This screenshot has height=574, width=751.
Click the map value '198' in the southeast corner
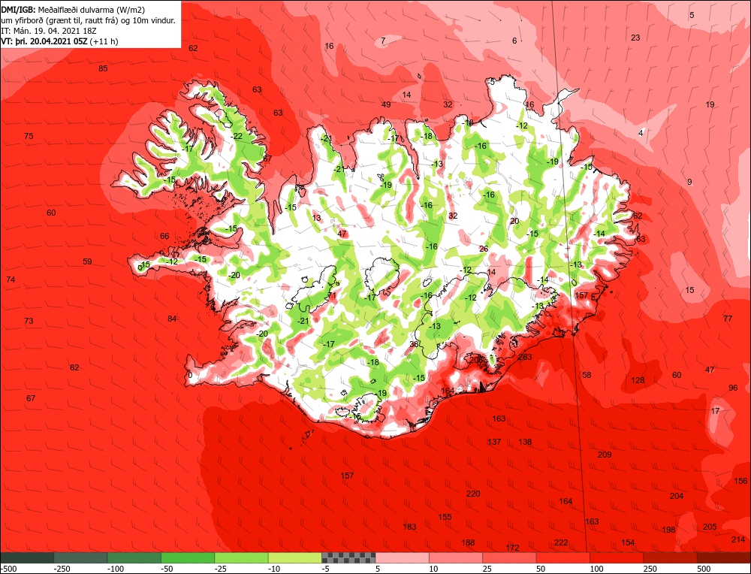tap(668, 530)
